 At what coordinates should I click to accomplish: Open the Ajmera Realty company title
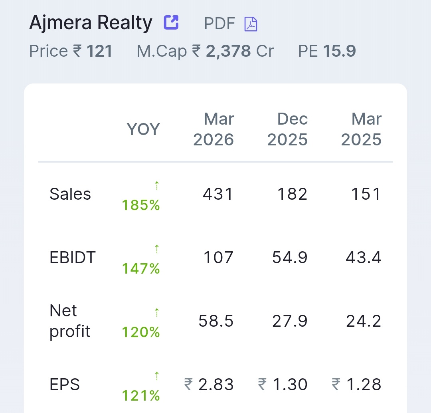91,23
